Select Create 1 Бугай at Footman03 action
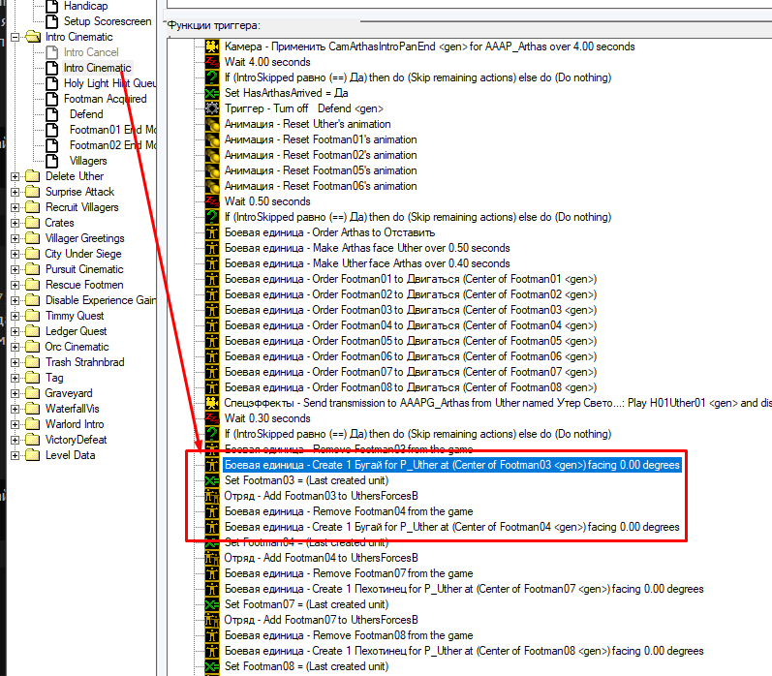Screen dimensions: 772x676 [452, 465]
